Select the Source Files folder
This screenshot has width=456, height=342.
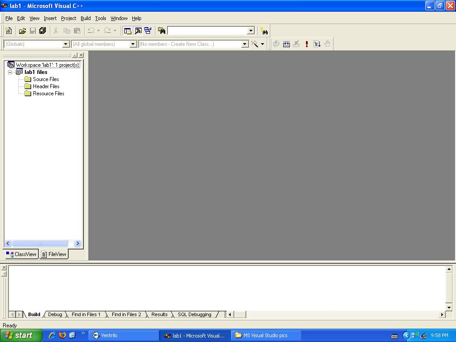point(45,79)
